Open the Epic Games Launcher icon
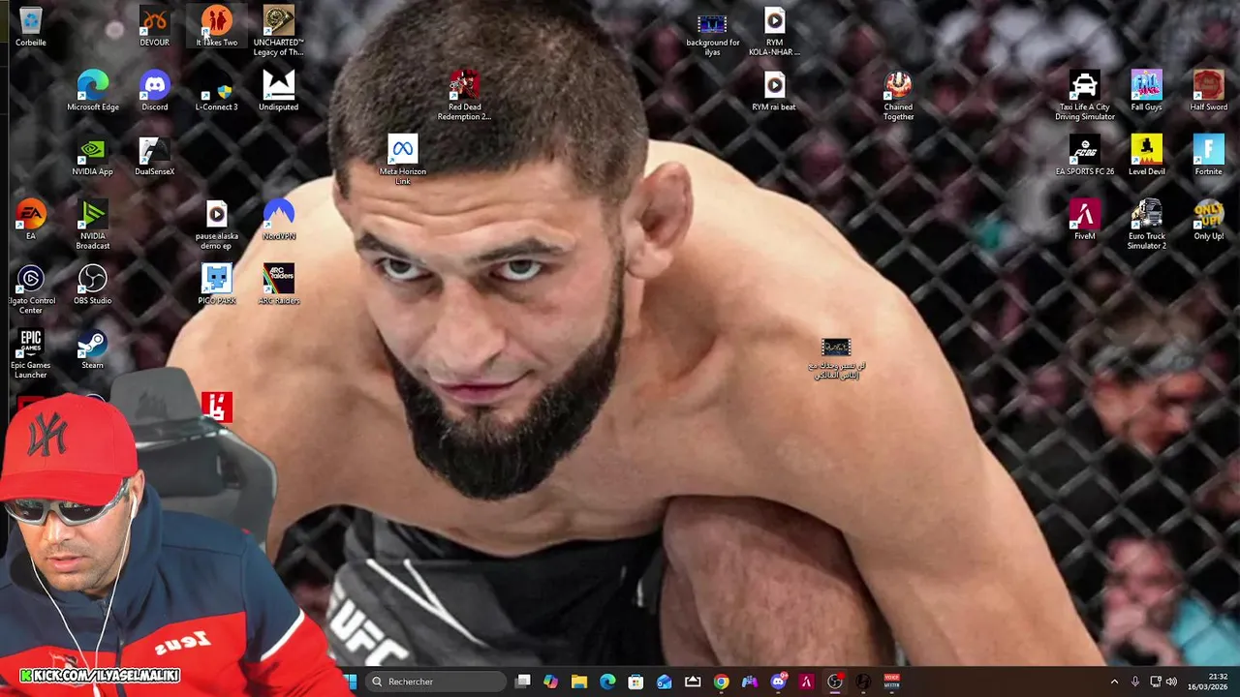 pyautogui.click(x=30, y=353)
